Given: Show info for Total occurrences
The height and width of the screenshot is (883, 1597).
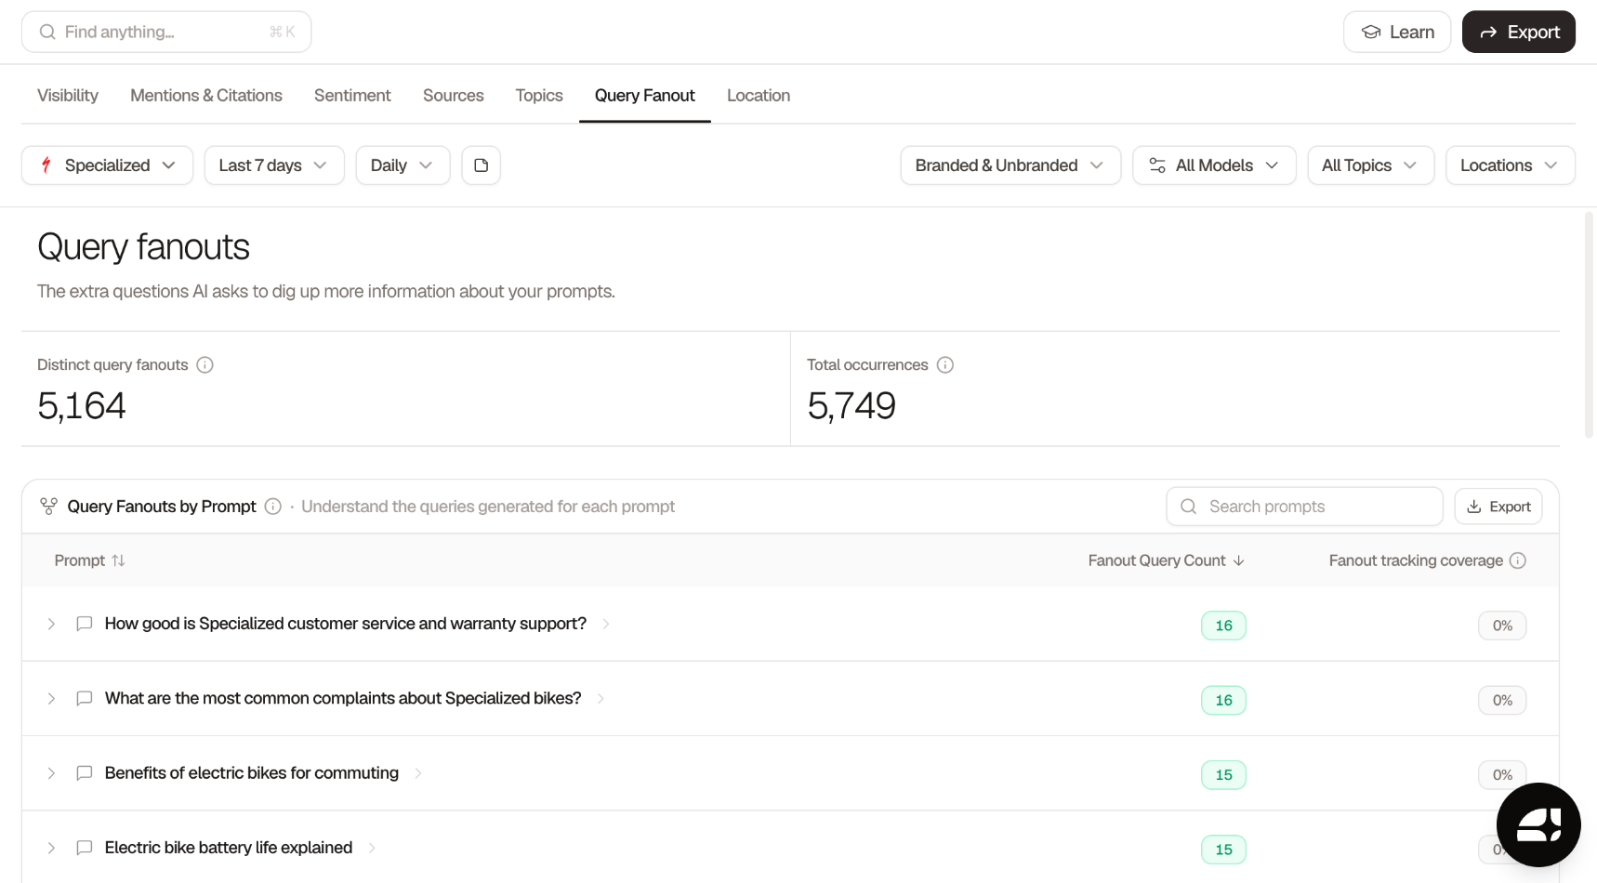Looking at the screenshot, I should [945, 365].
